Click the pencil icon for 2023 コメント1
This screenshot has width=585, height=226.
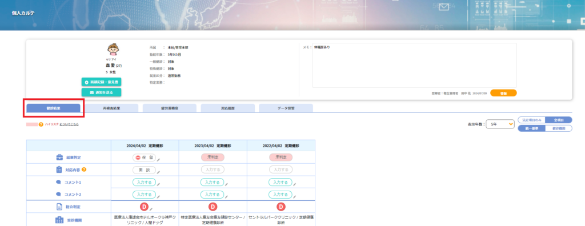226,184
